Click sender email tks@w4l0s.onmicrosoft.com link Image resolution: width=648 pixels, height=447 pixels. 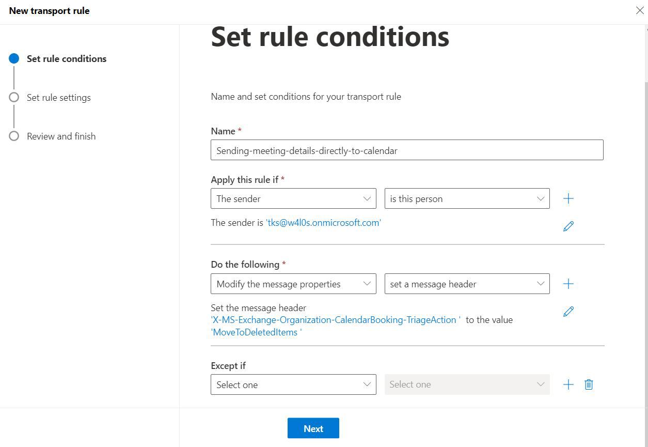(x=323, y=223)
